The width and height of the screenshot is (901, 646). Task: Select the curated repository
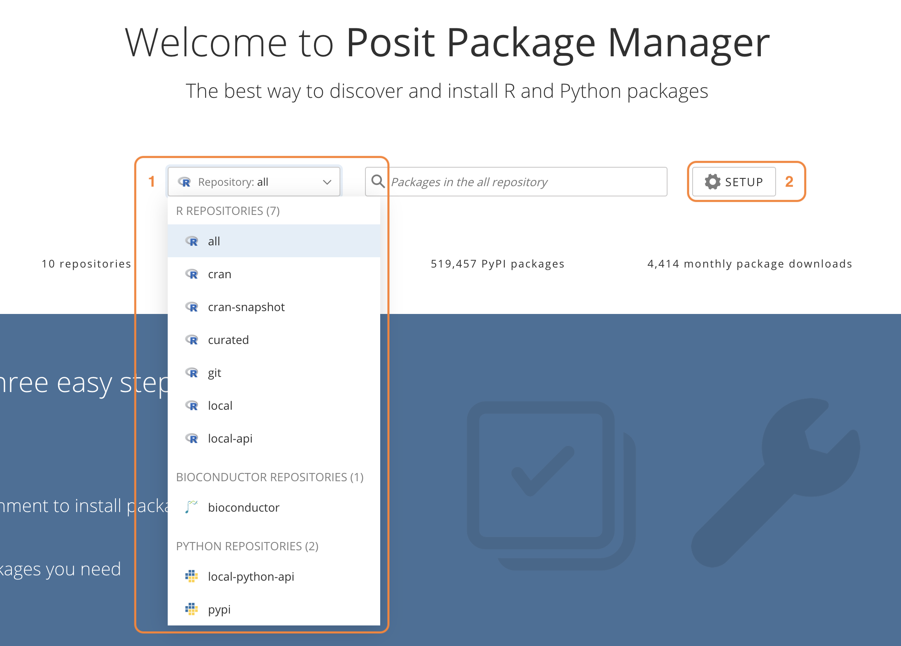tap(228, 340)
